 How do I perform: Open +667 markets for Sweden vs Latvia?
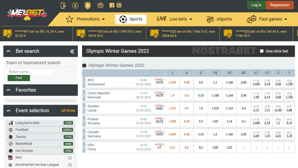(159, 108)
